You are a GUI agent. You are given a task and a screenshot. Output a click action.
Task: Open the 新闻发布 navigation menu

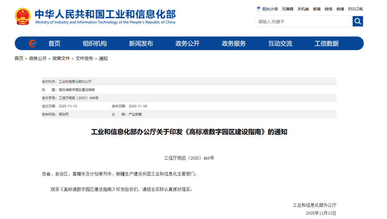tap(141, 43)
